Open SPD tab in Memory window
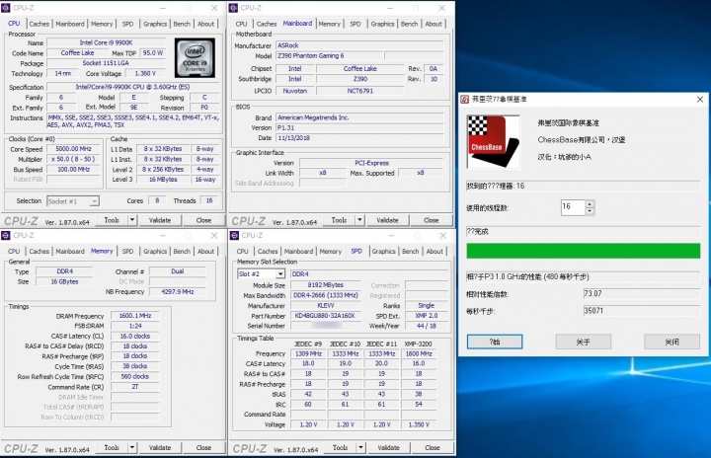The height and width of the screenshot is (458, 711). click(x=127, y=252)
